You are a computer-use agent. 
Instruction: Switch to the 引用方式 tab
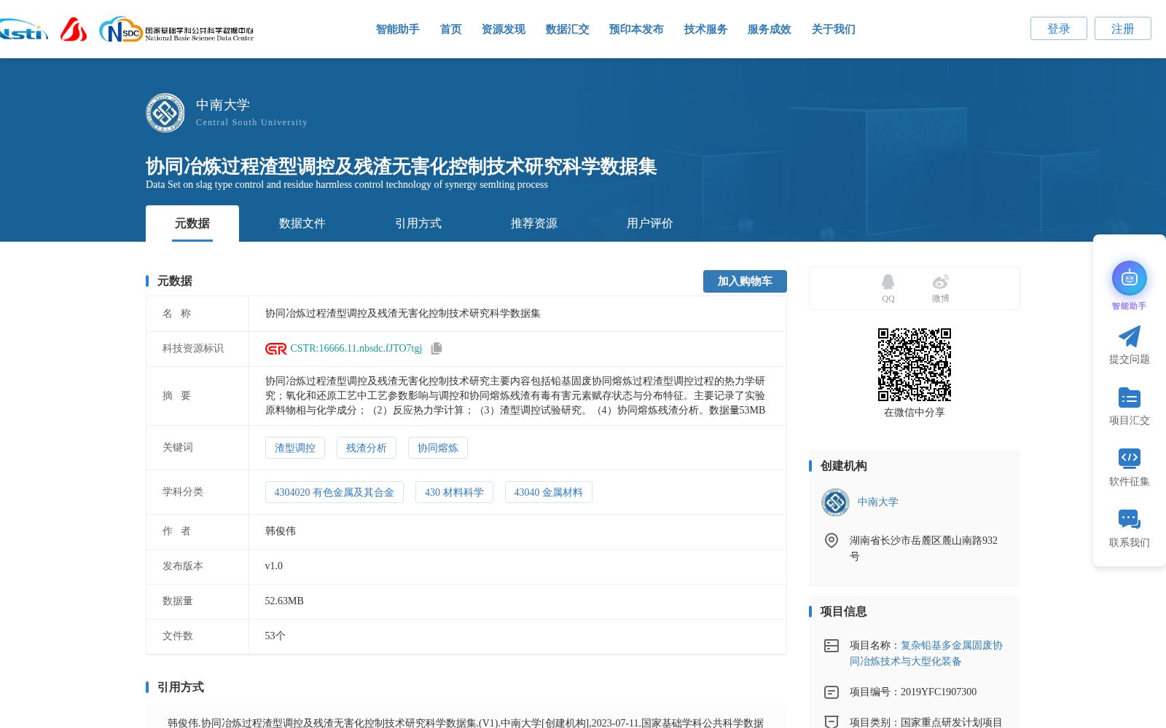click(418, 223)
